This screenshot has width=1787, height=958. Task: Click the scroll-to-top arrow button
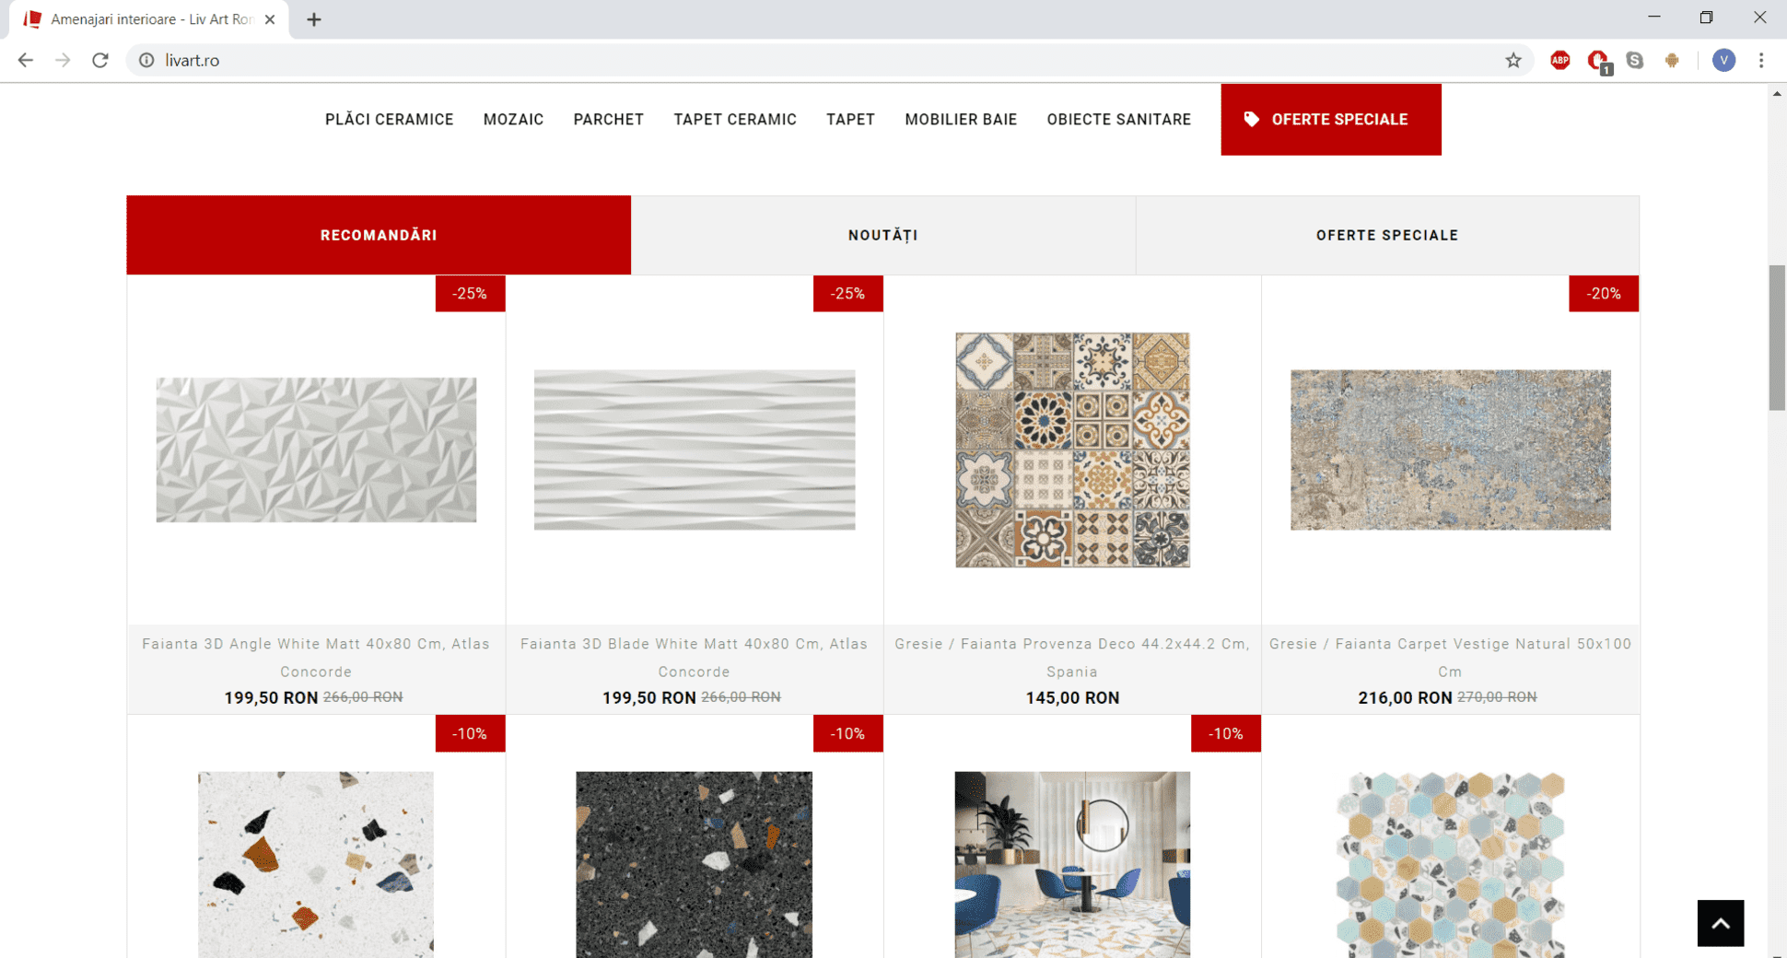tap(1720, 923)
